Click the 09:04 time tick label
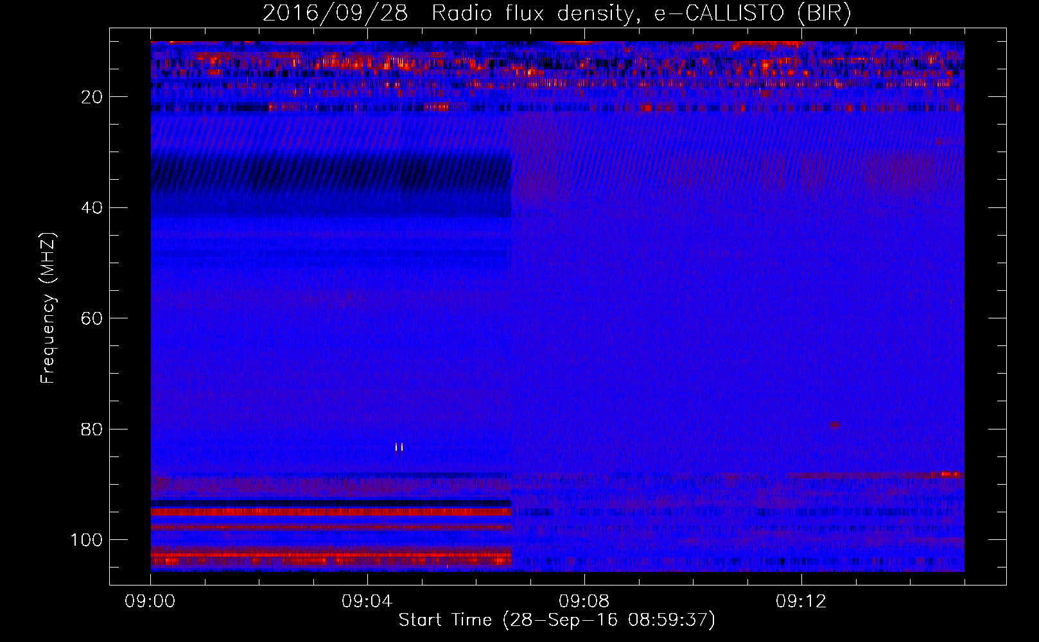This screenshot has width=1039, height=642. 367,602
